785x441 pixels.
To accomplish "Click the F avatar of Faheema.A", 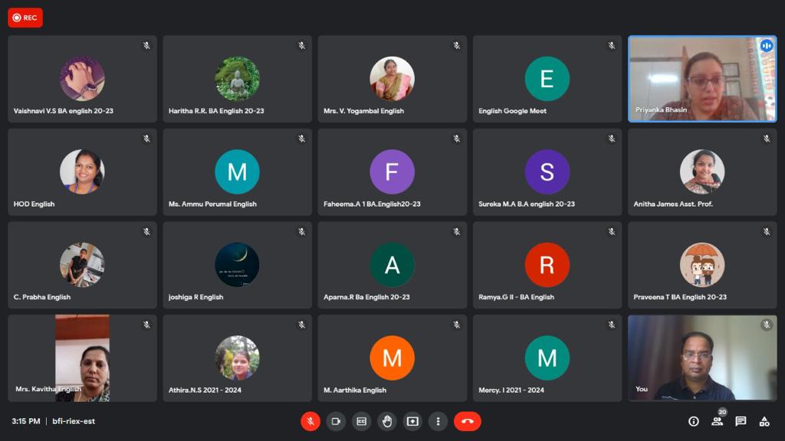I will [x=392, y=171].
